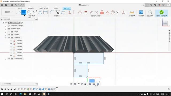
Task: Click the Look At camera icon
Action: [x=75, y=84]
